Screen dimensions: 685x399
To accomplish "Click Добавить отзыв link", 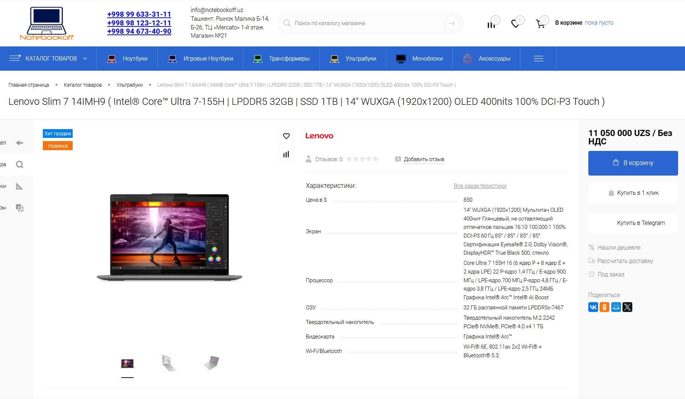I will (424, 159).
